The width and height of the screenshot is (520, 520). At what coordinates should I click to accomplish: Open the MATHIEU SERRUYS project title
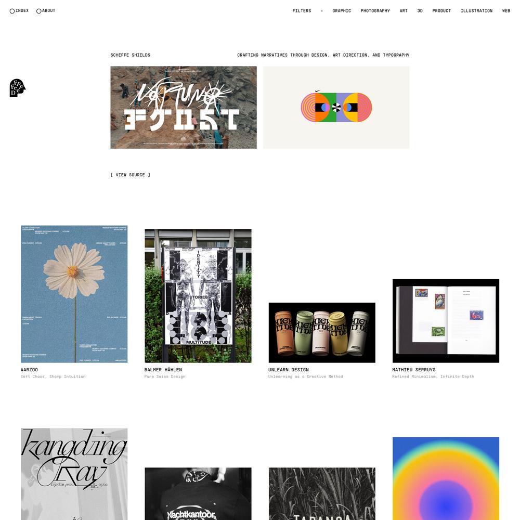[x=413, y=370]
